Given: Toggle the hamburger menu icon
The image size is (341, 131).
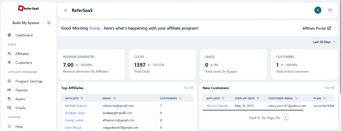Looking at the screenshot, I should (x=65, y=10).
